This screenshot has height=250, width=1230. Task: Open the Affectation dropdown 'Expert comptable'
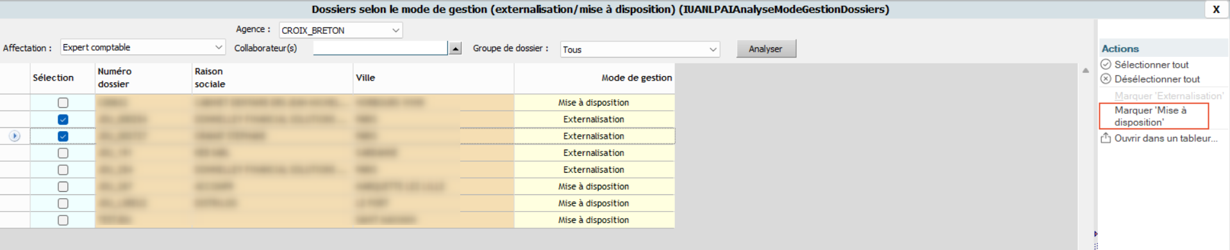(143, 47)
